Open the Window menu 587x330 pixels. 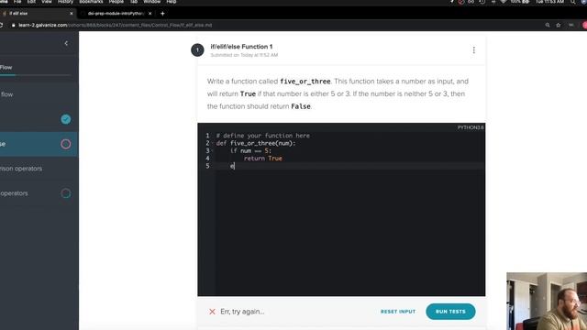click(x=152, y=2)
